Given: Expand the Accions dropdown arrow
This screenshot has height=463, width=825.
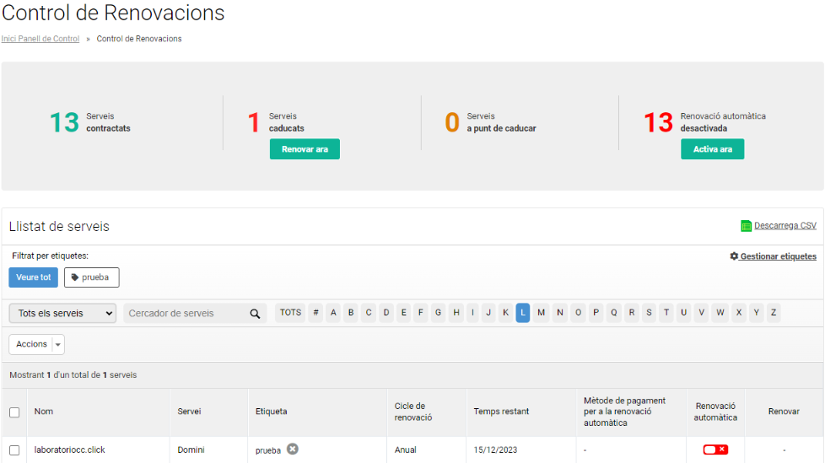Looking at the screenshot, I should click(58, 345).
